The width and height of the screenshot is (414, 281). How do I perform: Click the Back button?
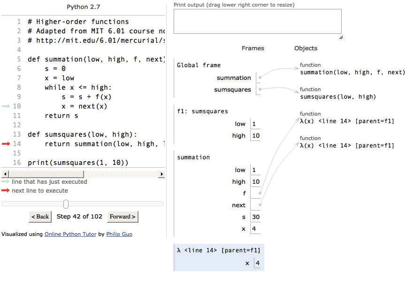click(x=40, y=217)
